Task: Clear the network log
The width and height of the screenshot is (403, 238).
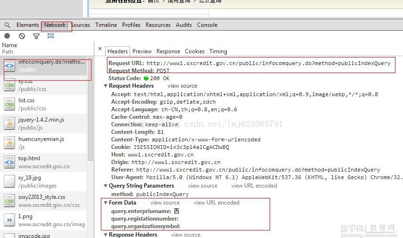Action: (22, 36)
